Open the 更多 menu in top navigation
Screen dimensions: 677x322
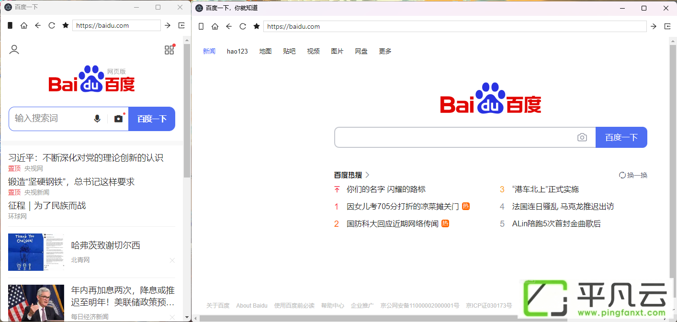[385, 51]
